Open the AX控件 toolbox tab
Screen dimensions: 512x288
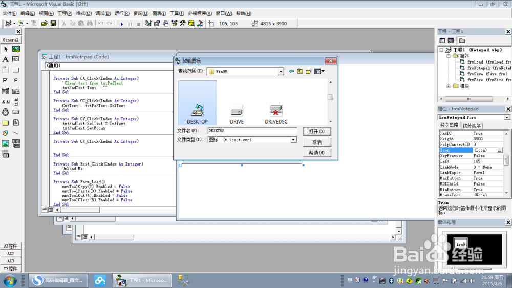[10, 246]
